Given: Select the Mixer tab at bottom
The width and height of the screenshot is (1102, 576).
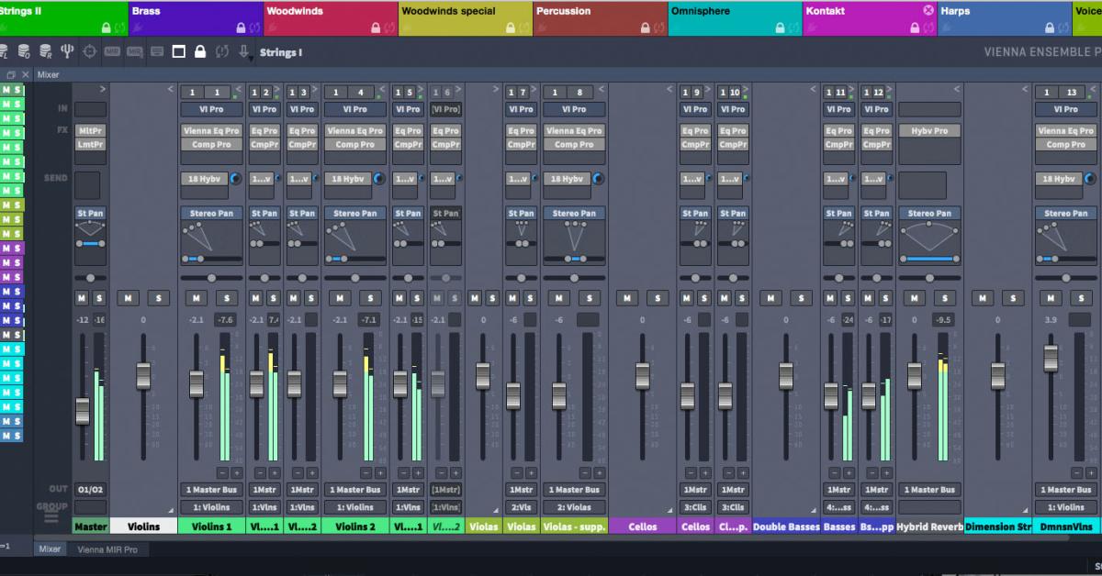Looking at the screenshot, I should tap(50, 549).
